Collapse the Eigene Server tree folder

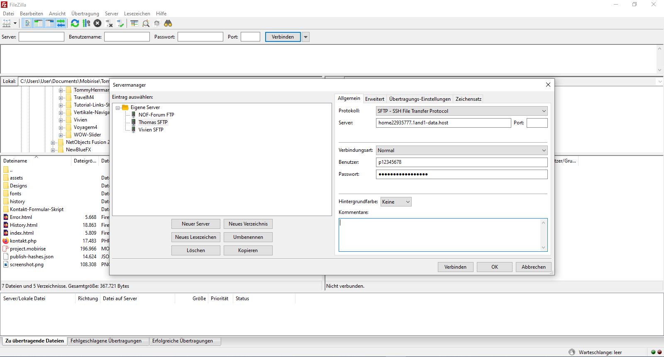pyautogui.click(x=118, y=108)
